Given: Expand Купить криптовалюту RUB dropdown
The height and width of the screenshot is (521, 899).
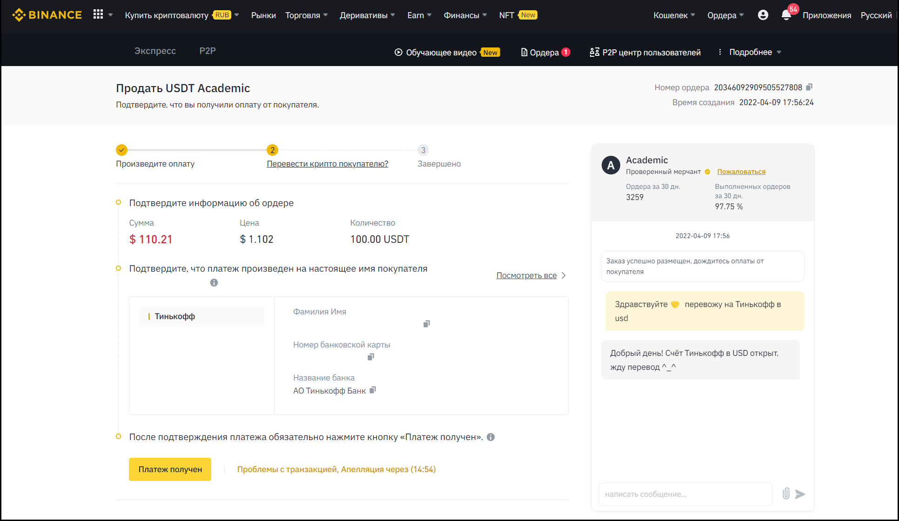Looking at the screenshot, I should pos(182,15).
